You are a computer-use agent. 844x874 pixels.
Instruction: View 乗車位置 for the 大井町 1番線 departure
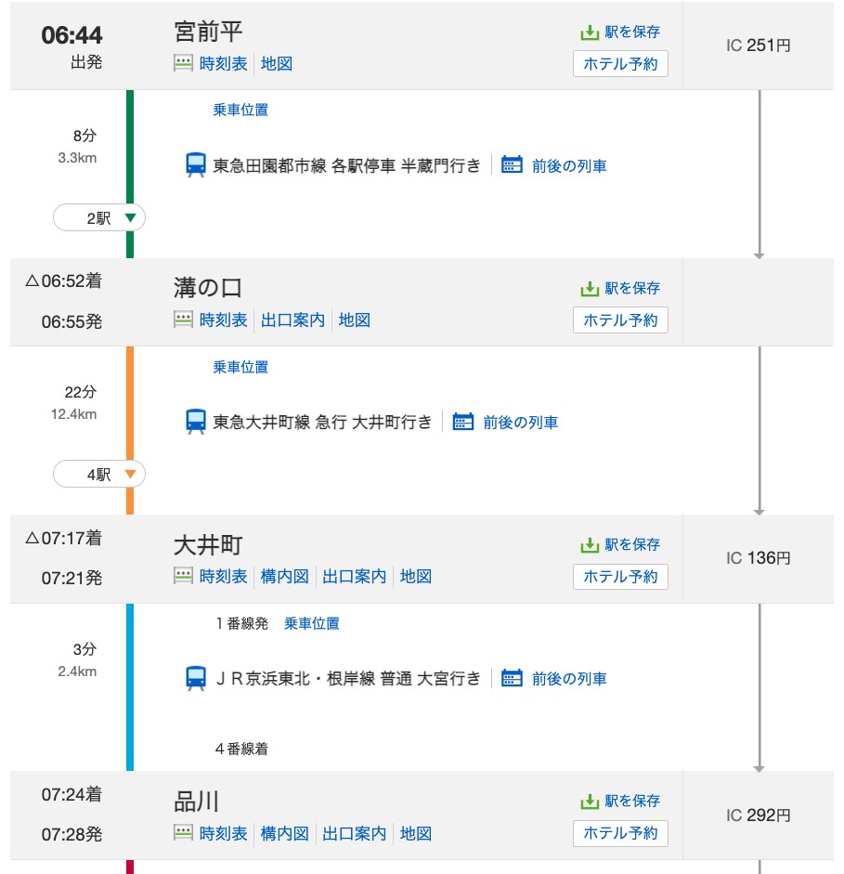tap(311, 623)
